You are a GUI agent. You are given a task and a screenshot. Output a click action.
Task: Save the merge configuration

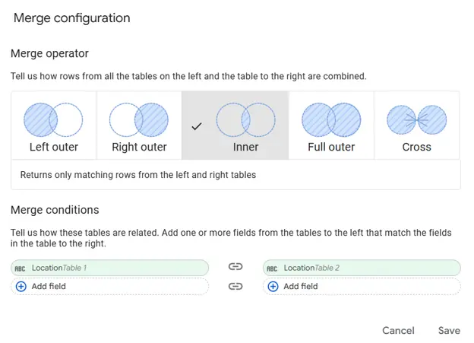click(449, 331)
